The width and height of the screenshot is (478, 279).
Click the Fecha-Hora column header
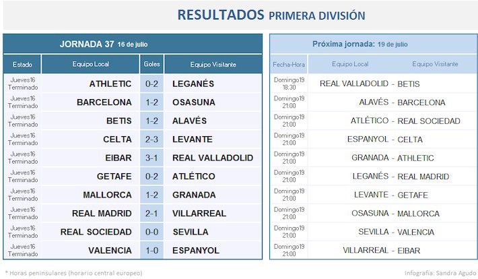pyautogui.click(x=289, y=65)
